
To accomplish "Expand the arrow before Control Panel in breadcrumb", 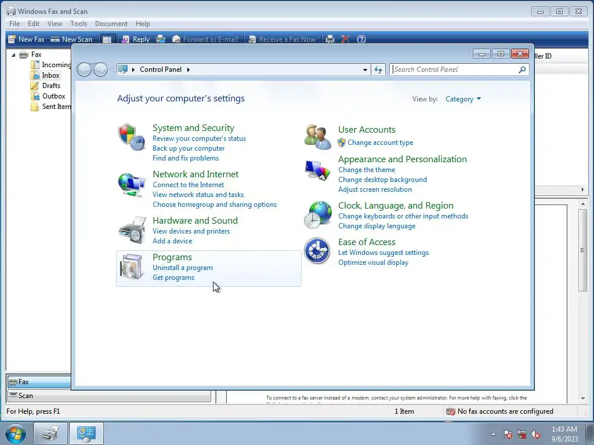I will pos(133,70).
